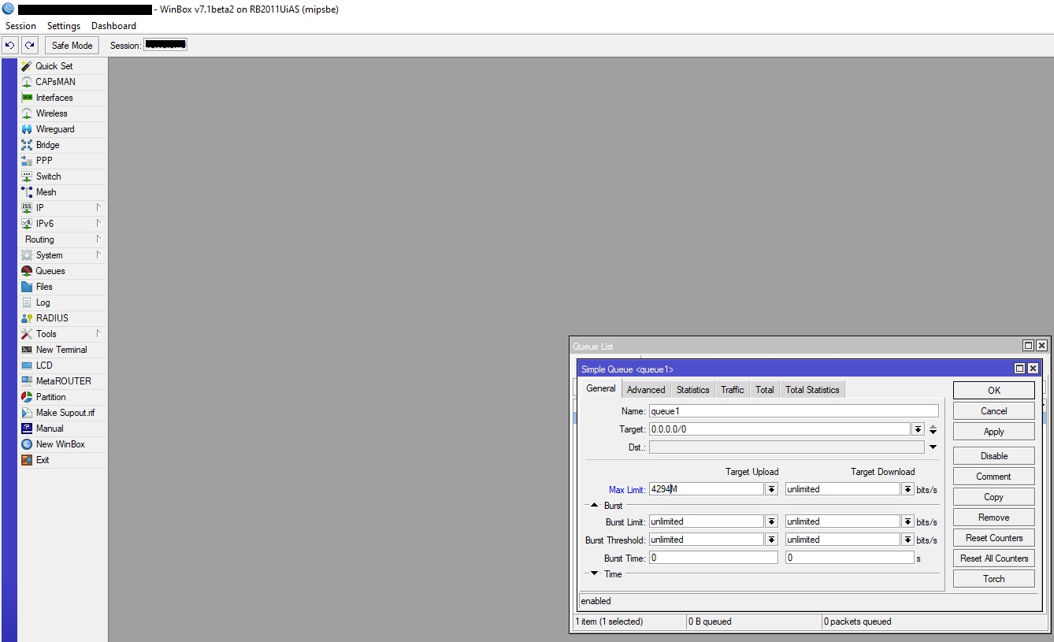
Task: Select the General tab
Action: click(x=600, y=388)
